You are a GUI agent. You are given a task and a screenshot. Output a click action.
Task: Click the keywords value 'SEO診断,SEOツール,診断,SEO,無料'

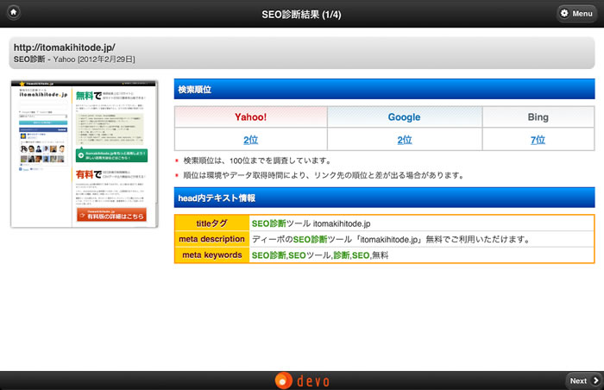tap(320, 255)
